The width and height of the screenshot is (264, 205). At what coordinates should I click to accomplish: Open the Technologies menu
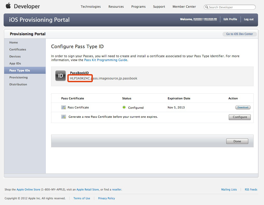91,7
